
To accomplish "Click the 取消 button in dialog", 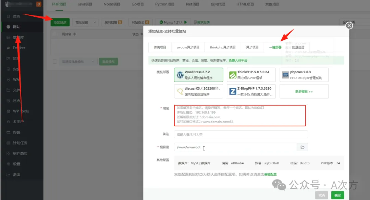I will pyautogui.click(x=322, y=195).
